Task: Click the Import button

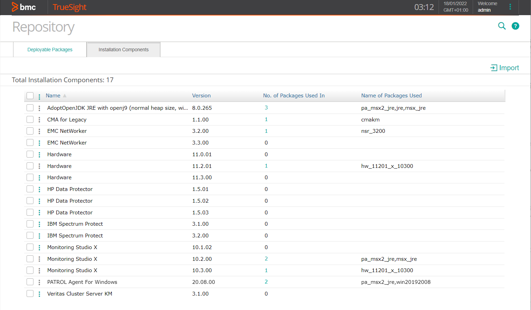Action: click(x=504, y=68)
